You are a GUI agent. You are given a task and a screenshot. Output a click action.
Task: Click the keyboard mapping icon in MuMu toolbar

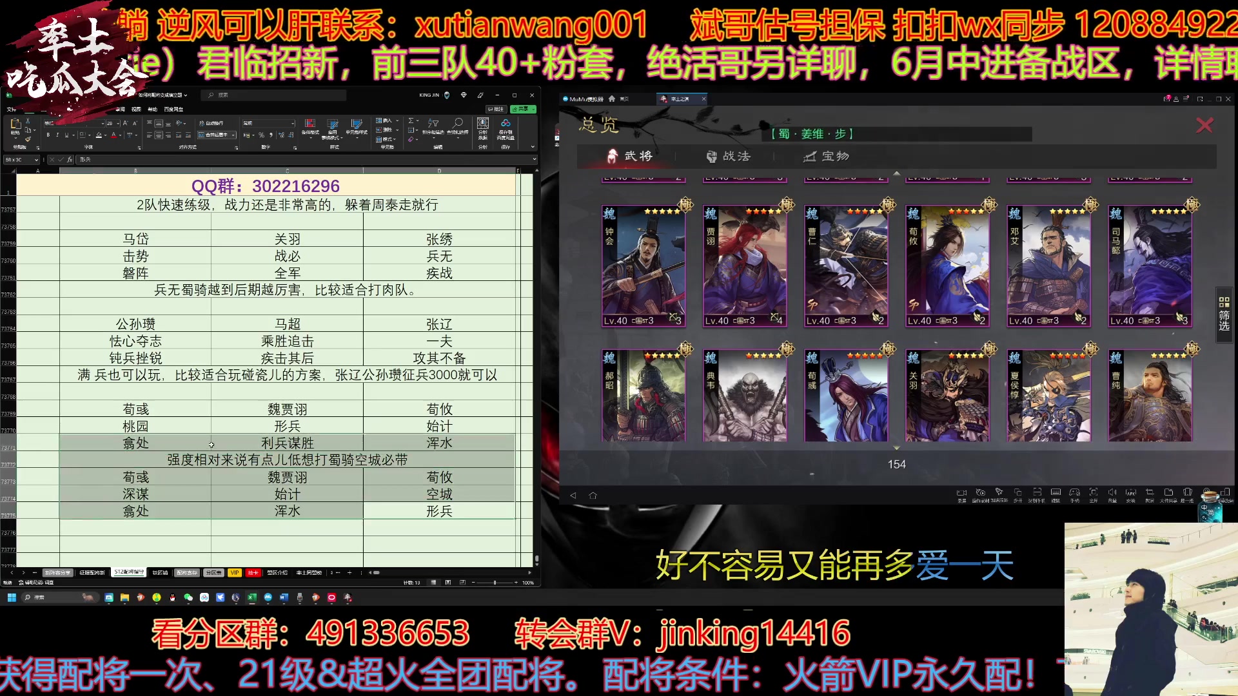[x=1056, y=492]
